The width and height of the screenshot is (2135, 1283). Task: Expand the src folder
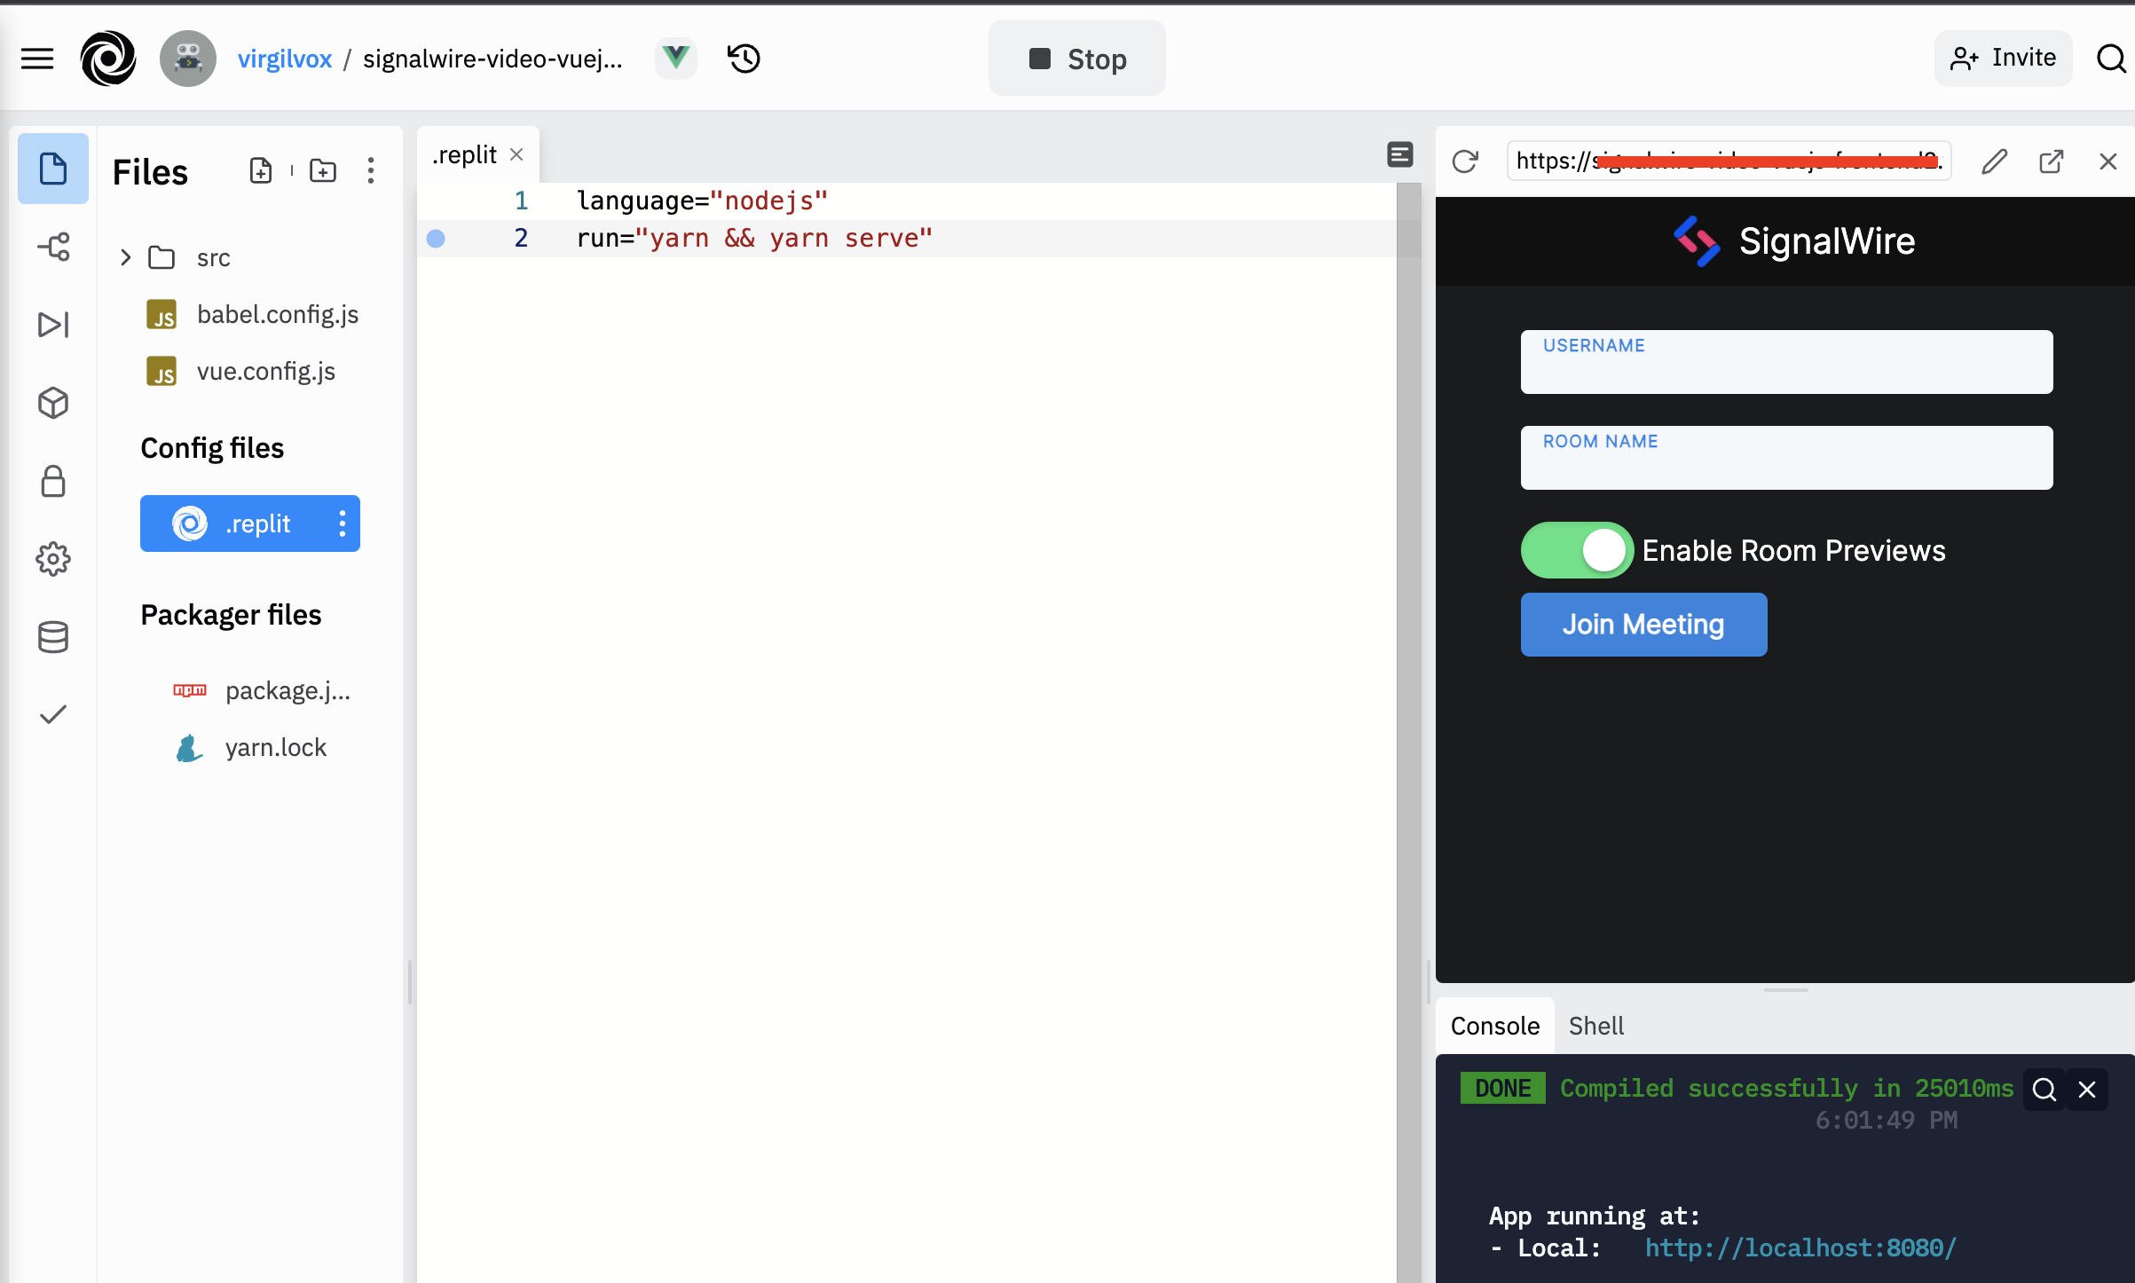126,257
